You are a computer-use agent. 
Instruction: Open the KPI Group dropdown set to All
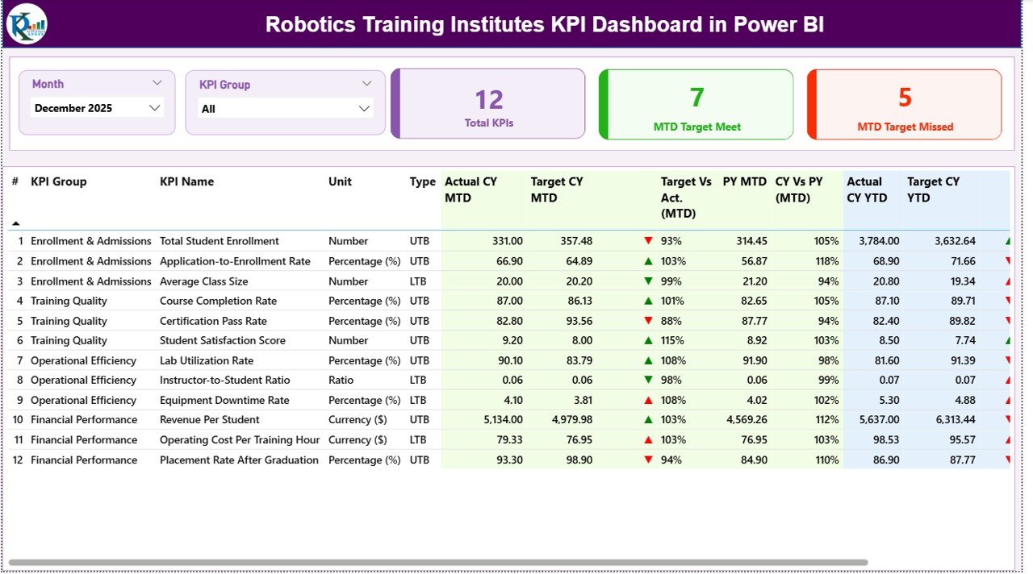coord(284,107)
